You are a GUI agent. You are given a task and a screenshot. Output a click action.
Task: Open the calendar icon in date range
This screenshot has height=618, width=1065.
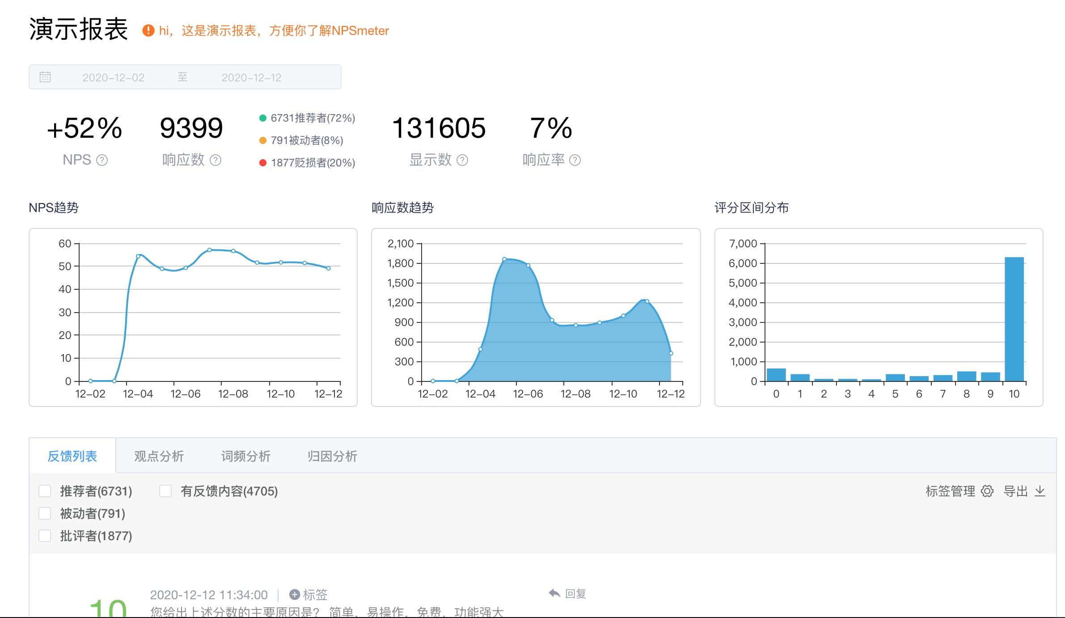pyautogui.click(x=45, y=77)
